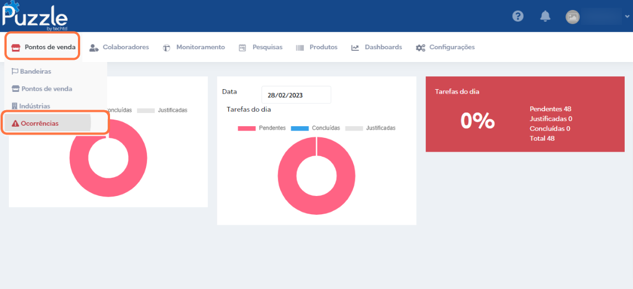Click the Puzzle logo in header

34,16
